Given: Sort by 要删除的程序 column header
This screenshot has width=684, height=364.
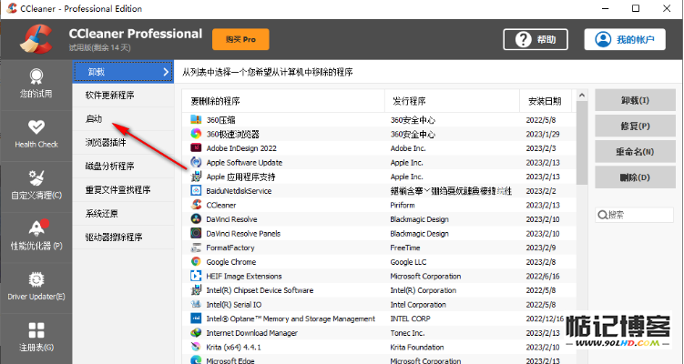Looking at the screenshot, I should (283, 101).
